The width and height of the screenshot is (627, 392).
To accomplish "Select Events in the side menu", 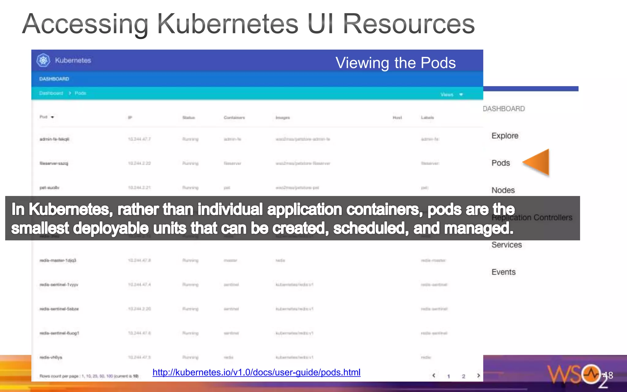I will [x=504, y=272].
